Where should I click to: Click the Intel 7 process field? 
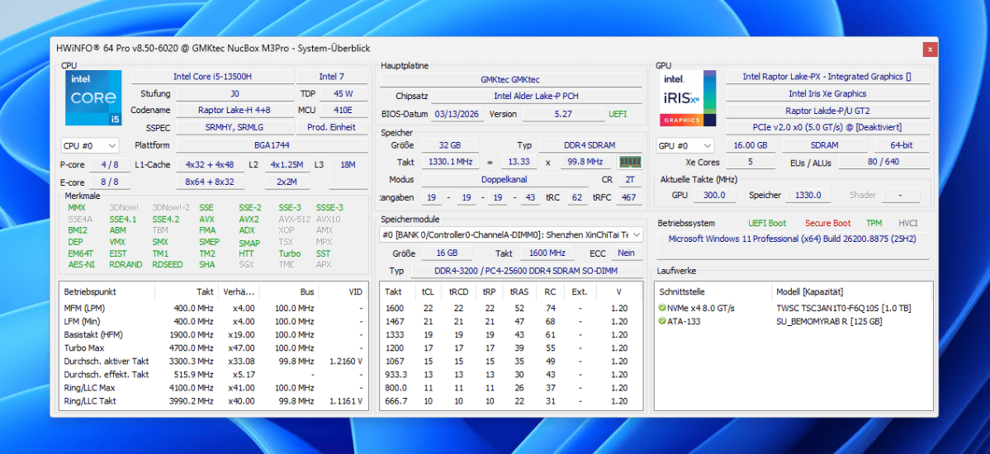(331, 77)
